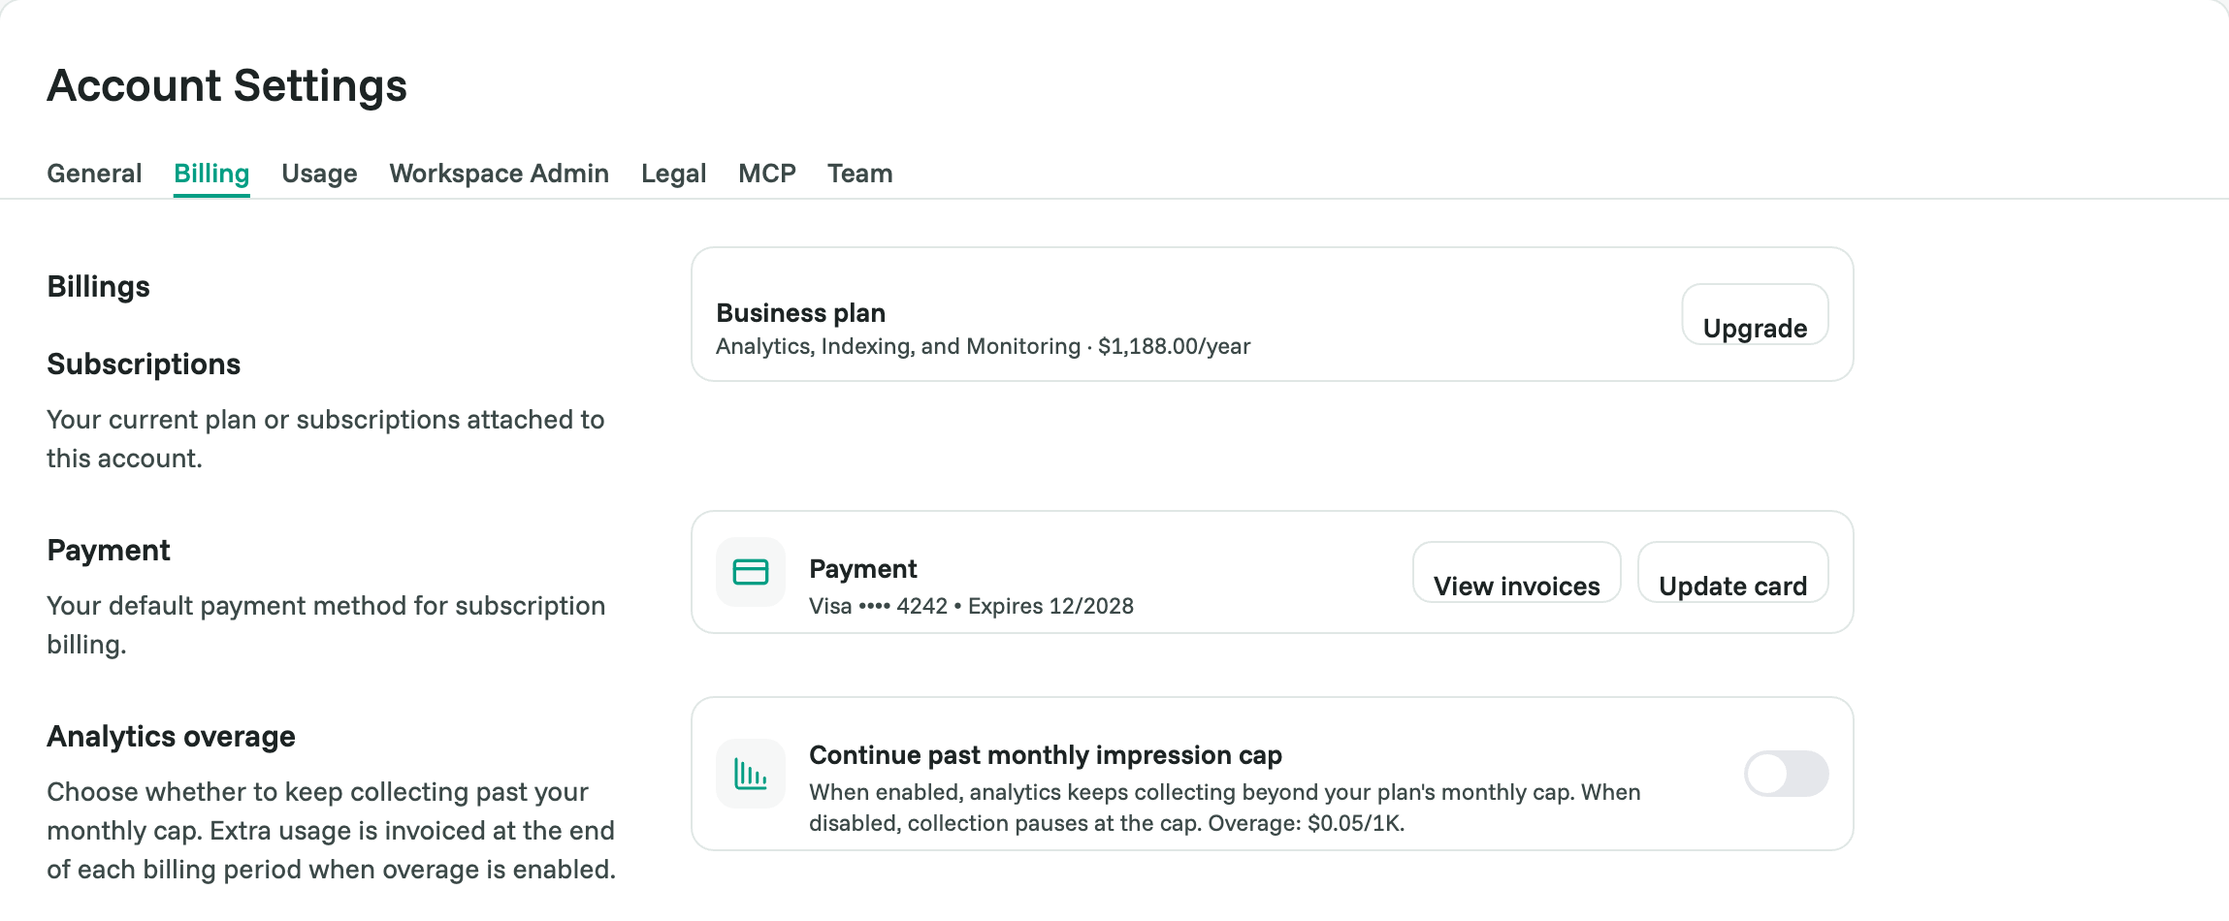Select the Billing tab

click(211, 174)
